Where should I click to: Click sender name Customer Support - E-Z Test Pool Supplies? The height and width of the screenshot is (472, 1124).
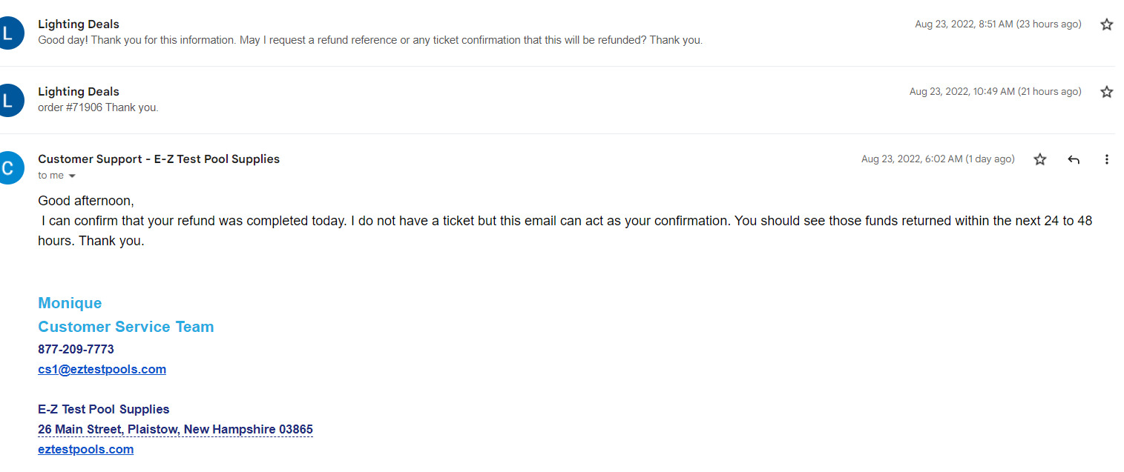(159, 159)
